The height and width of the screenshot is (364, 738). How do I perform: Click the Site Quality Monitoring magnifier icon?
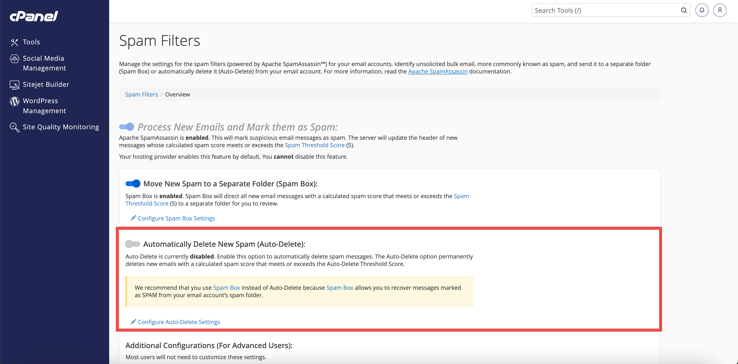coord(14,127)
